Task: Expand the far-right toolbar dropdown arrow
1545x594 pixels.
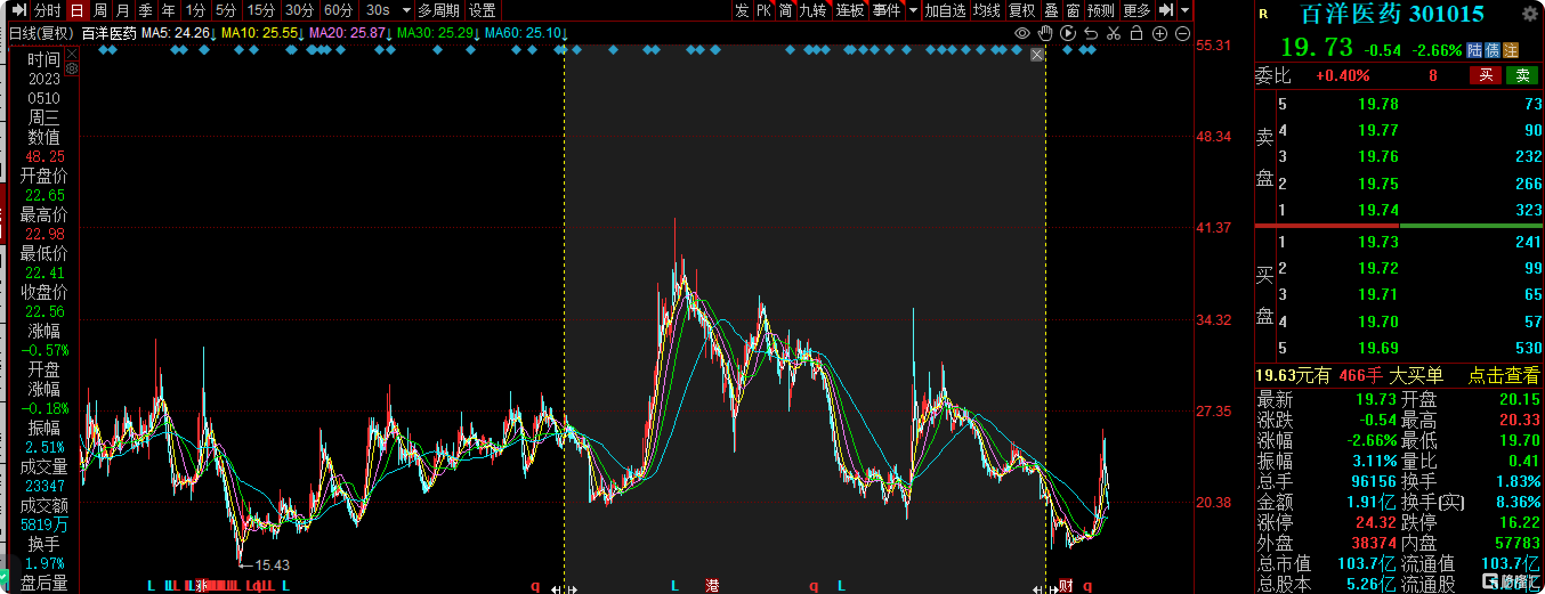Action: [x=1184, y=10]
